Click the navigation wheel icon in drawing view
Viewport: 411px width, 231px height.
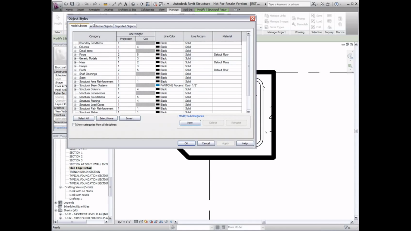click(350, 56)
